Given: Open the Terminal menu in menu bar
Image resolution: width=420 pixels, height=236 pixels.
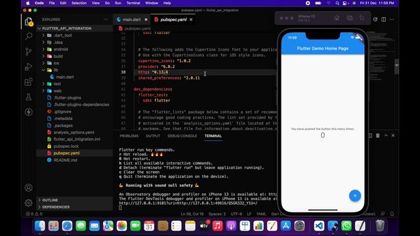Looking at the screenshot, I should tap(133, 3).
